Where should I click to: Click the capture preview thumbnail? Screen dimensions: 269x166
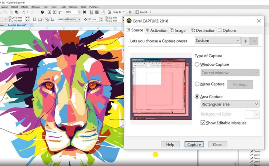click(161, 89)
